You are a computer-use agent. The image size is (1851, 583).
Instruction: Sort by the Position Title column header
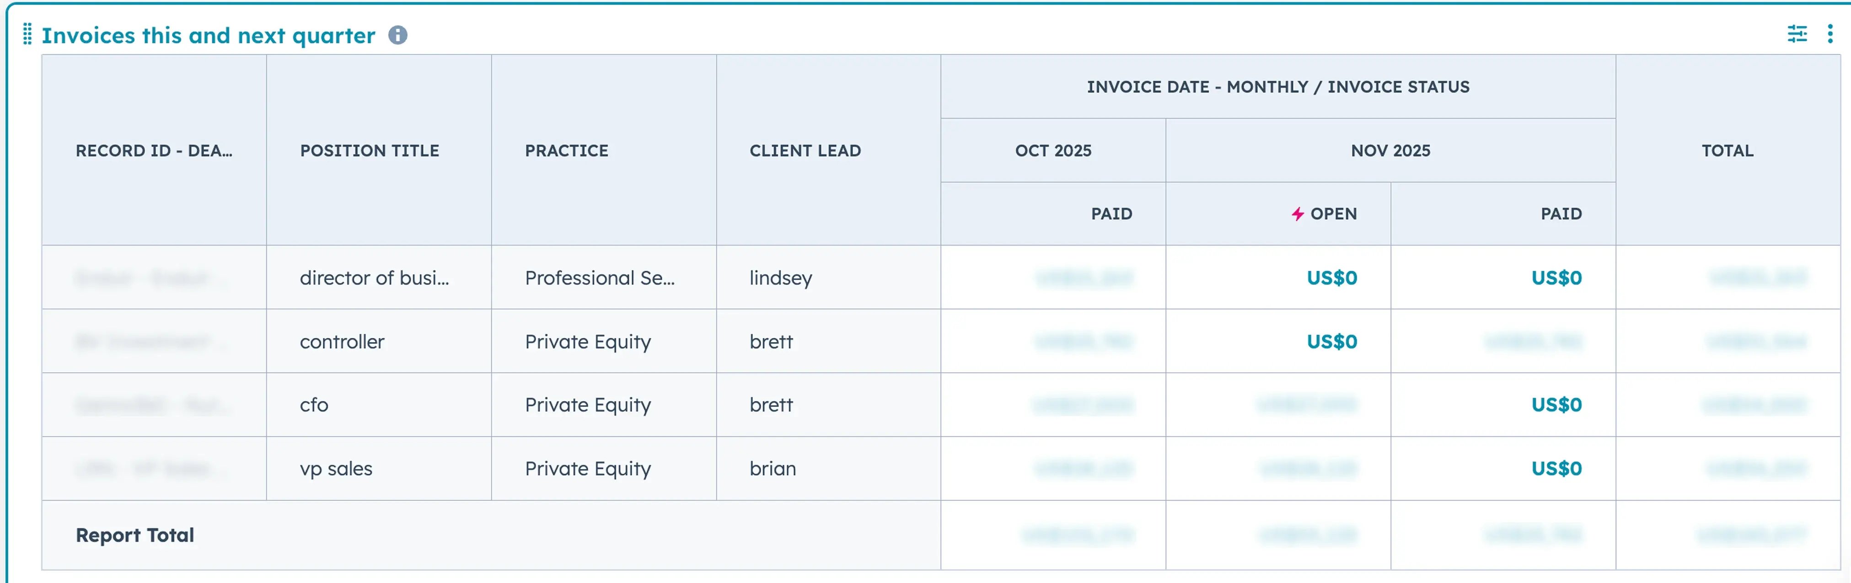pos(370,151)
